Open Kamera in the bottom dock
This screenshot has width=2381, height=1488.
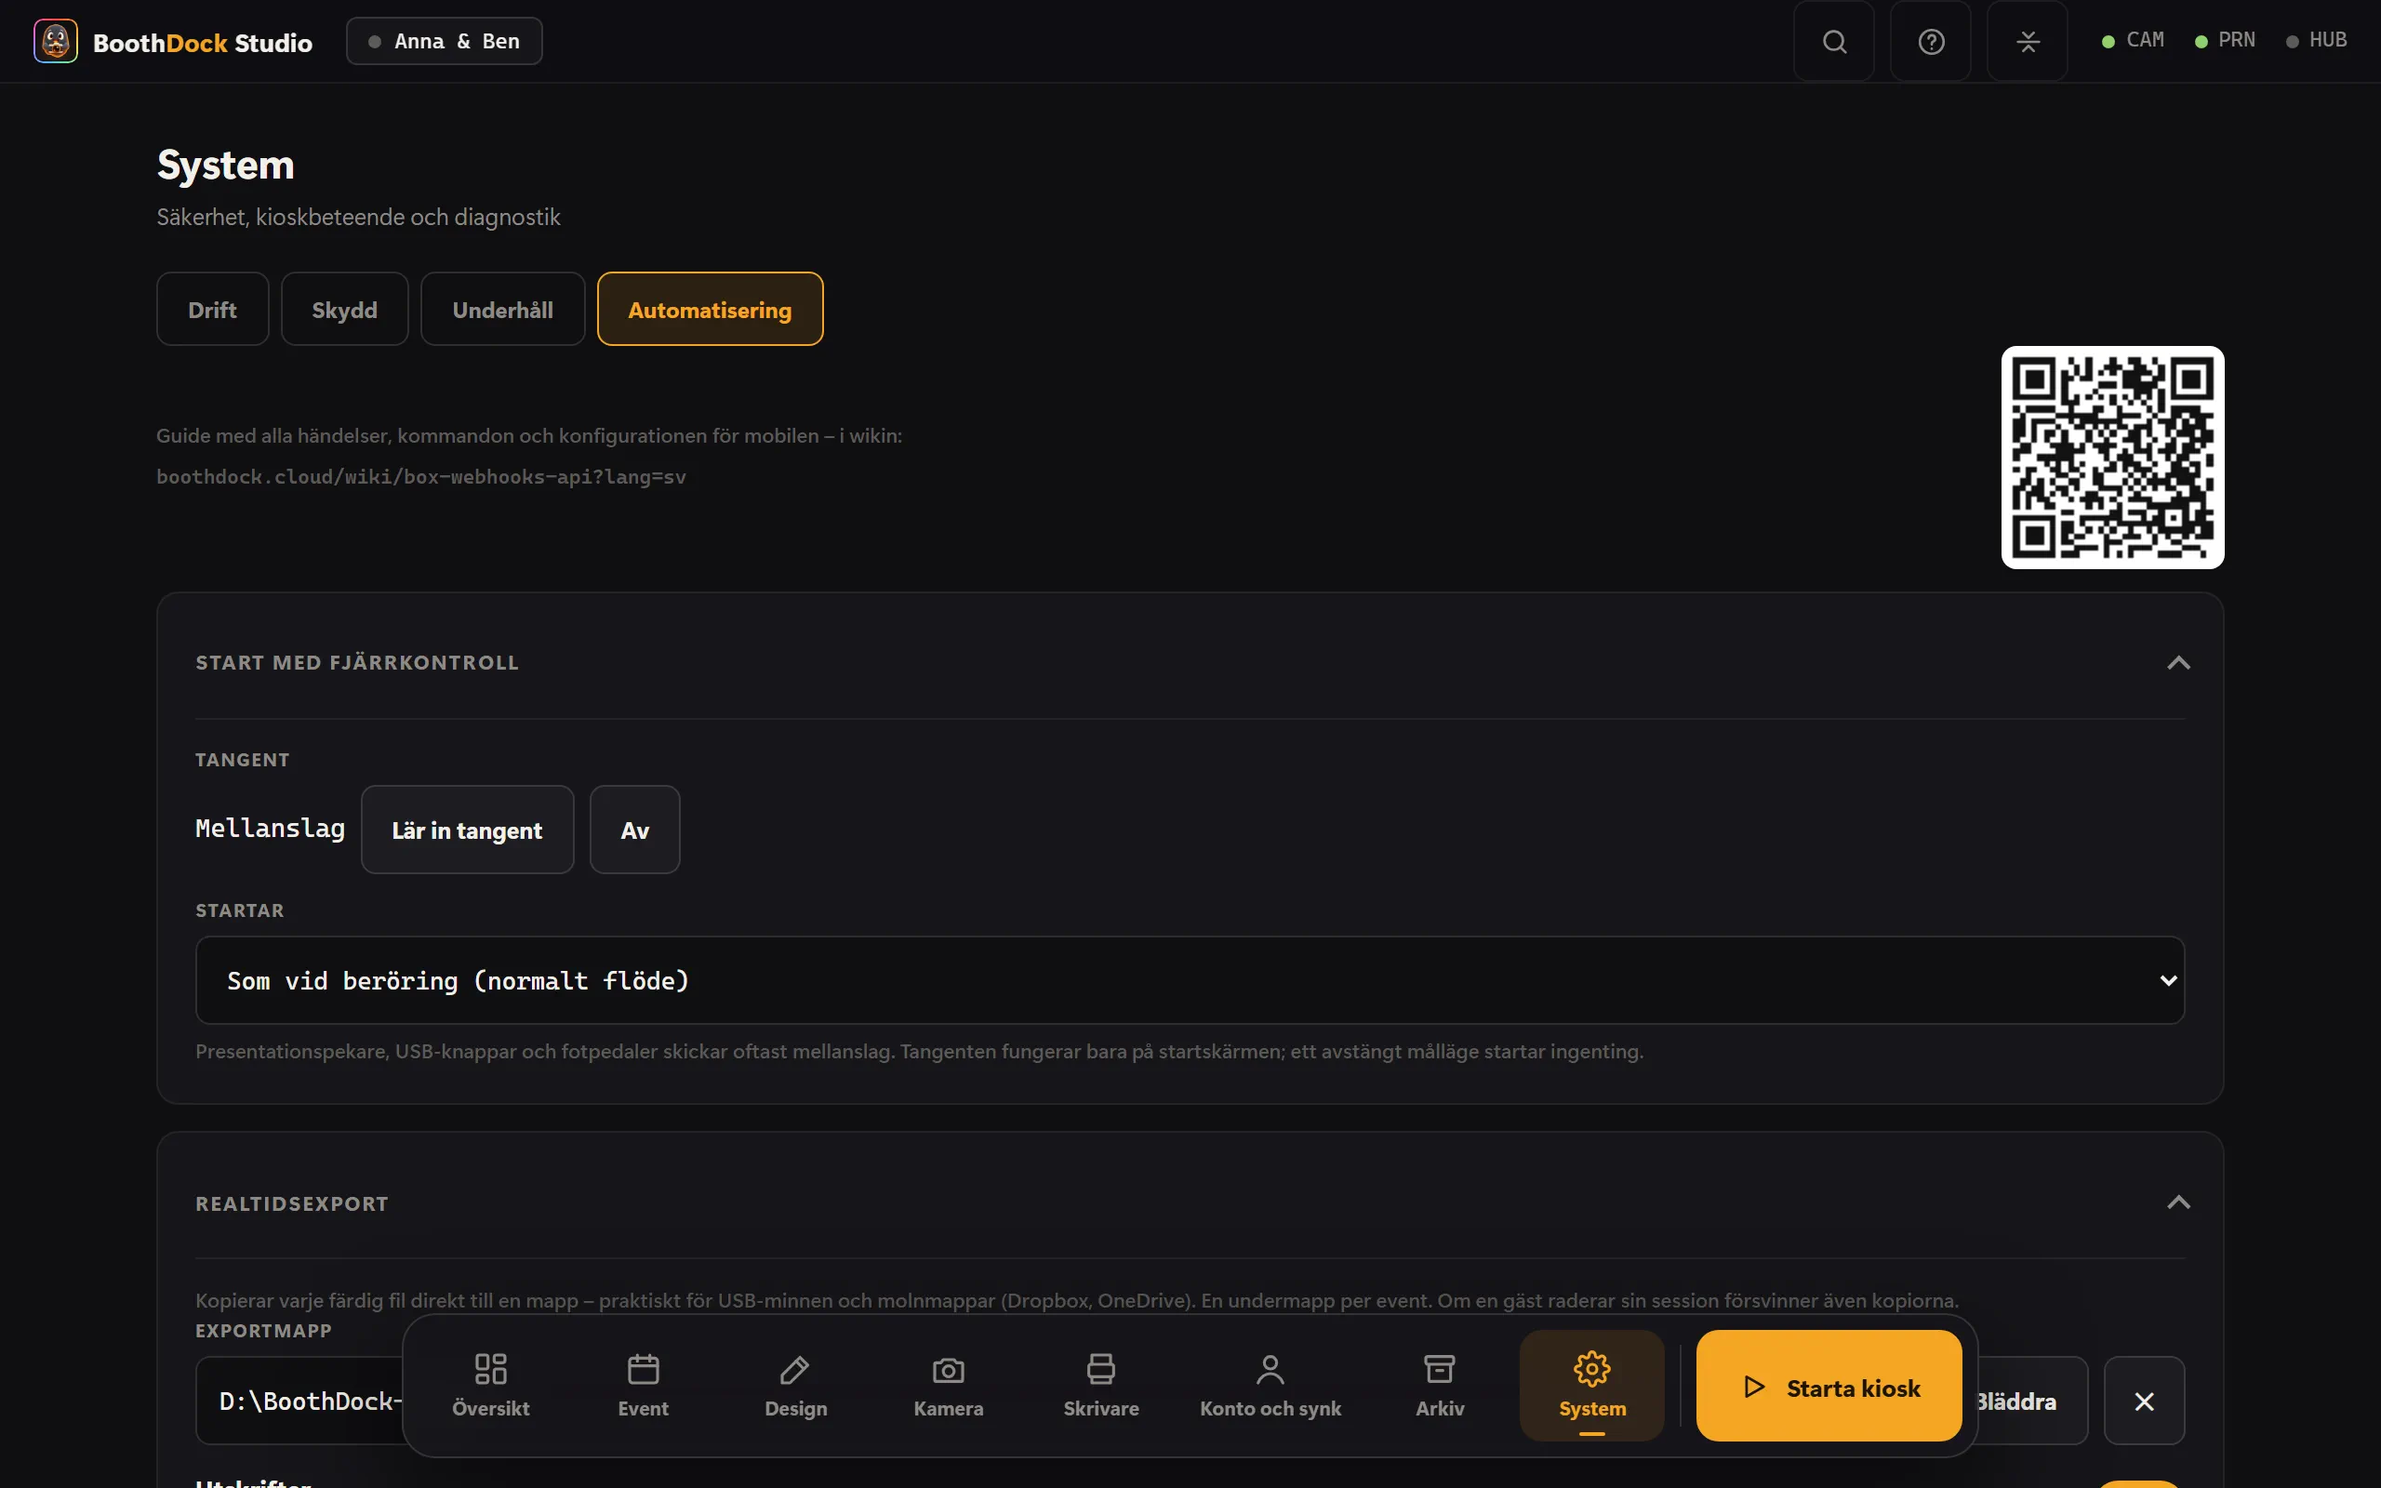tap(948, 1385)
